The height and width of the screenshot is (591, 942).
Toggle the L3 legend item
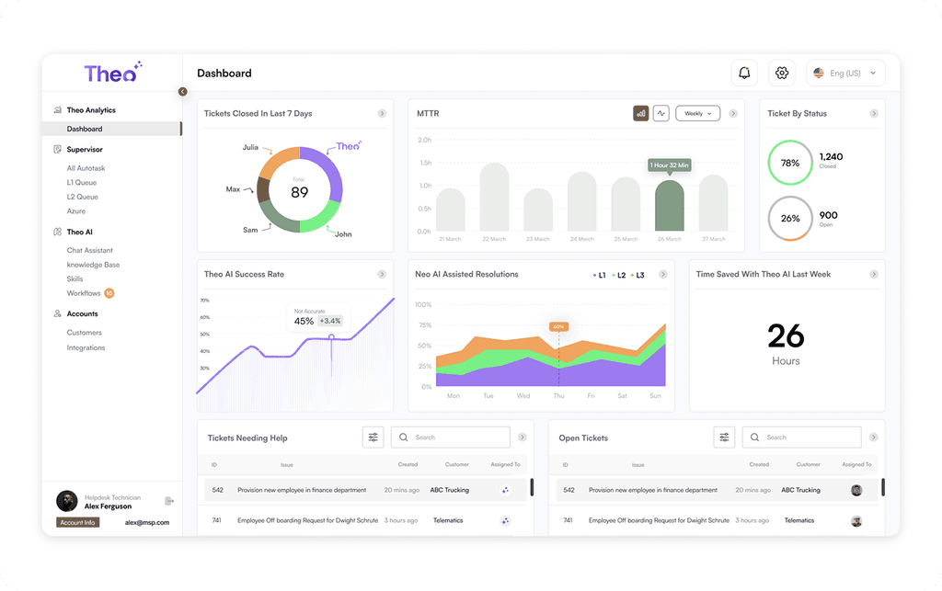click(638, 276)
